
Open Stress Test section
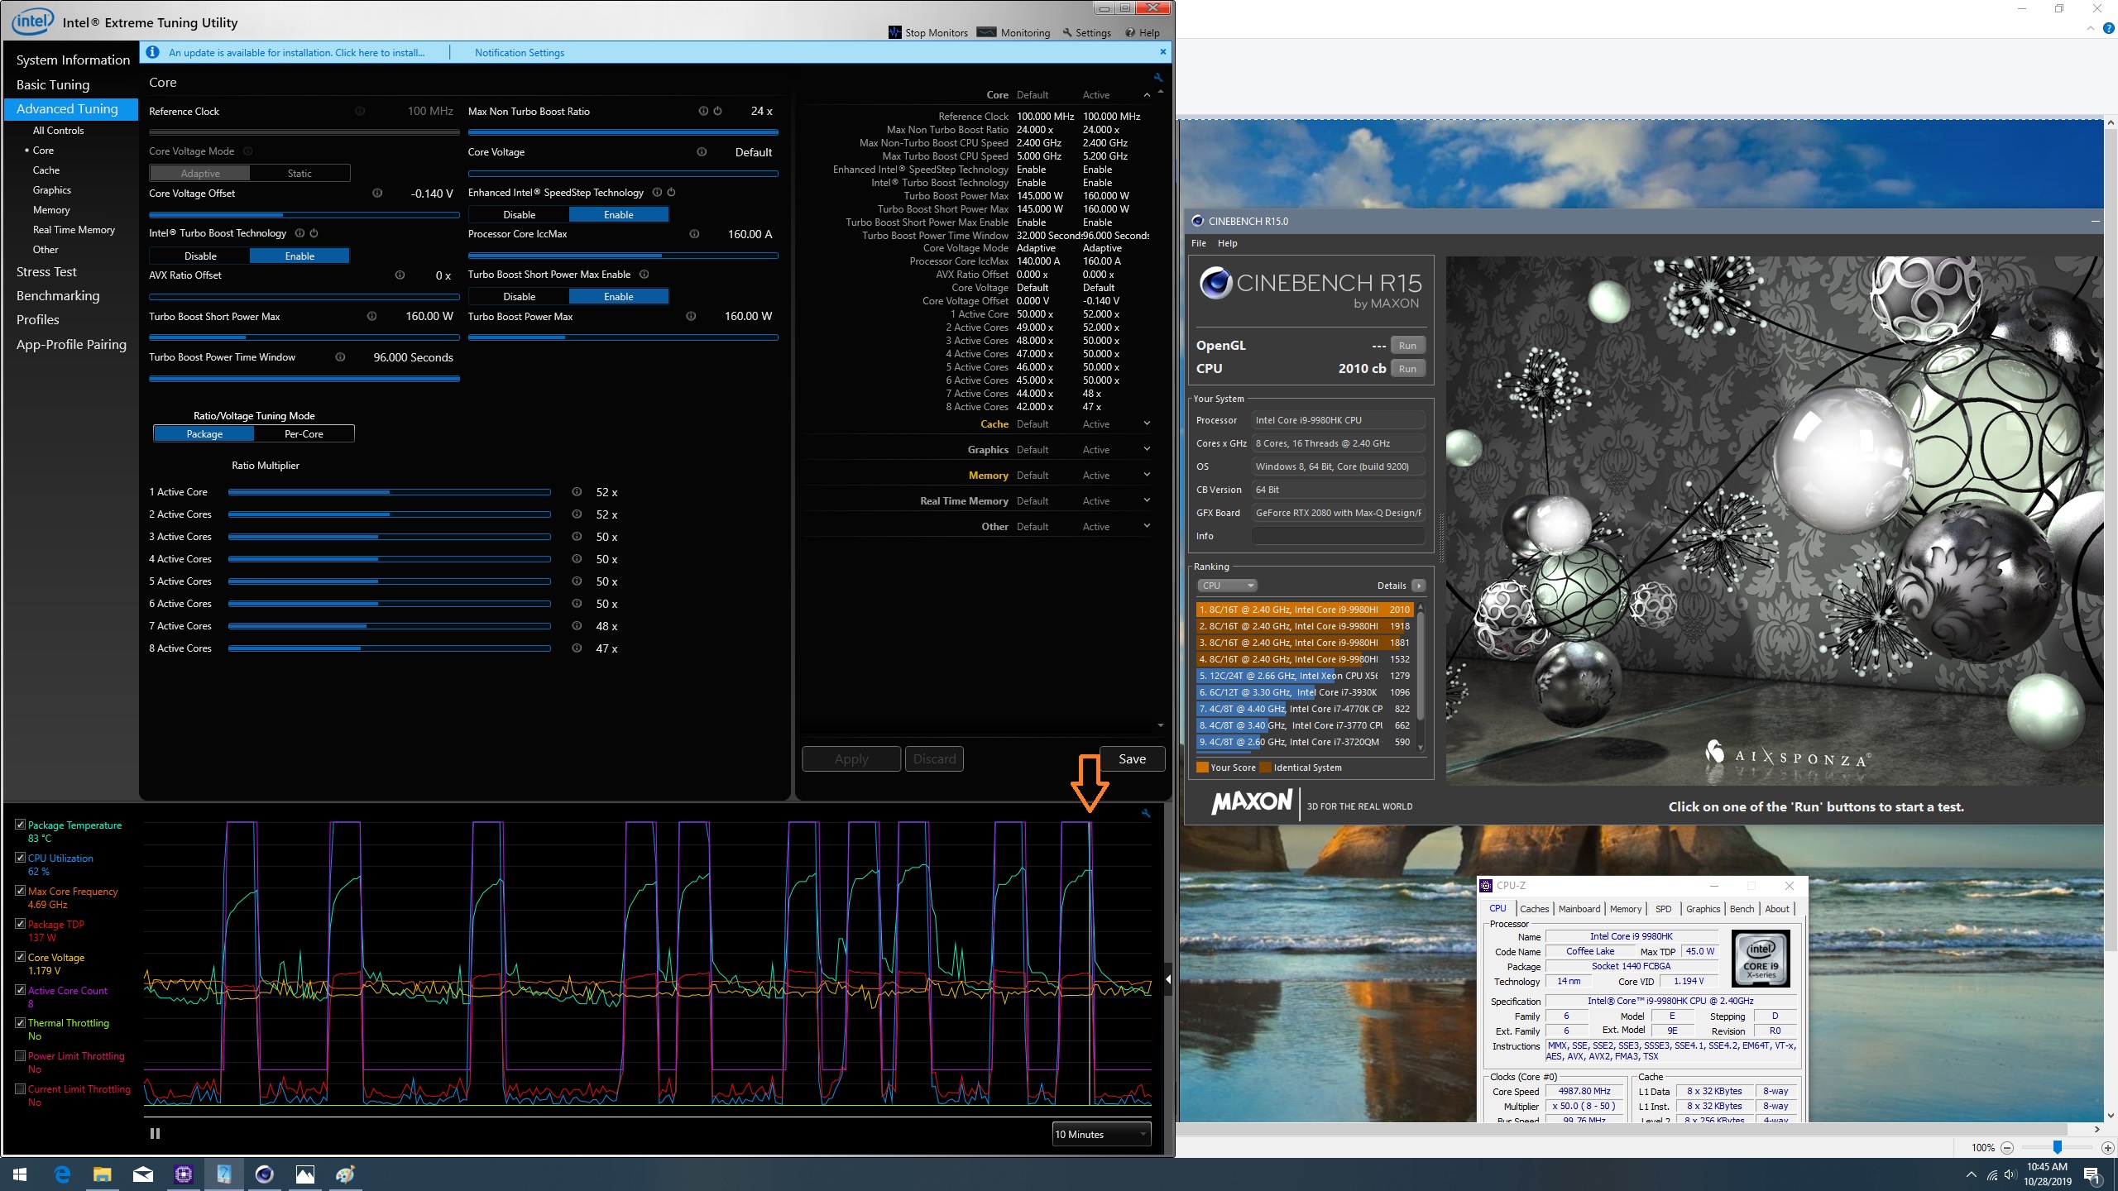(46, 272)
